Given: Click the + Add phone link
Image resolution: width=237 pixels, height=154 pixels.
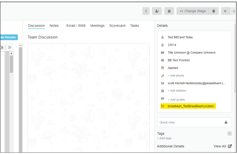Looking at the screenshot, I should (176, 75).
